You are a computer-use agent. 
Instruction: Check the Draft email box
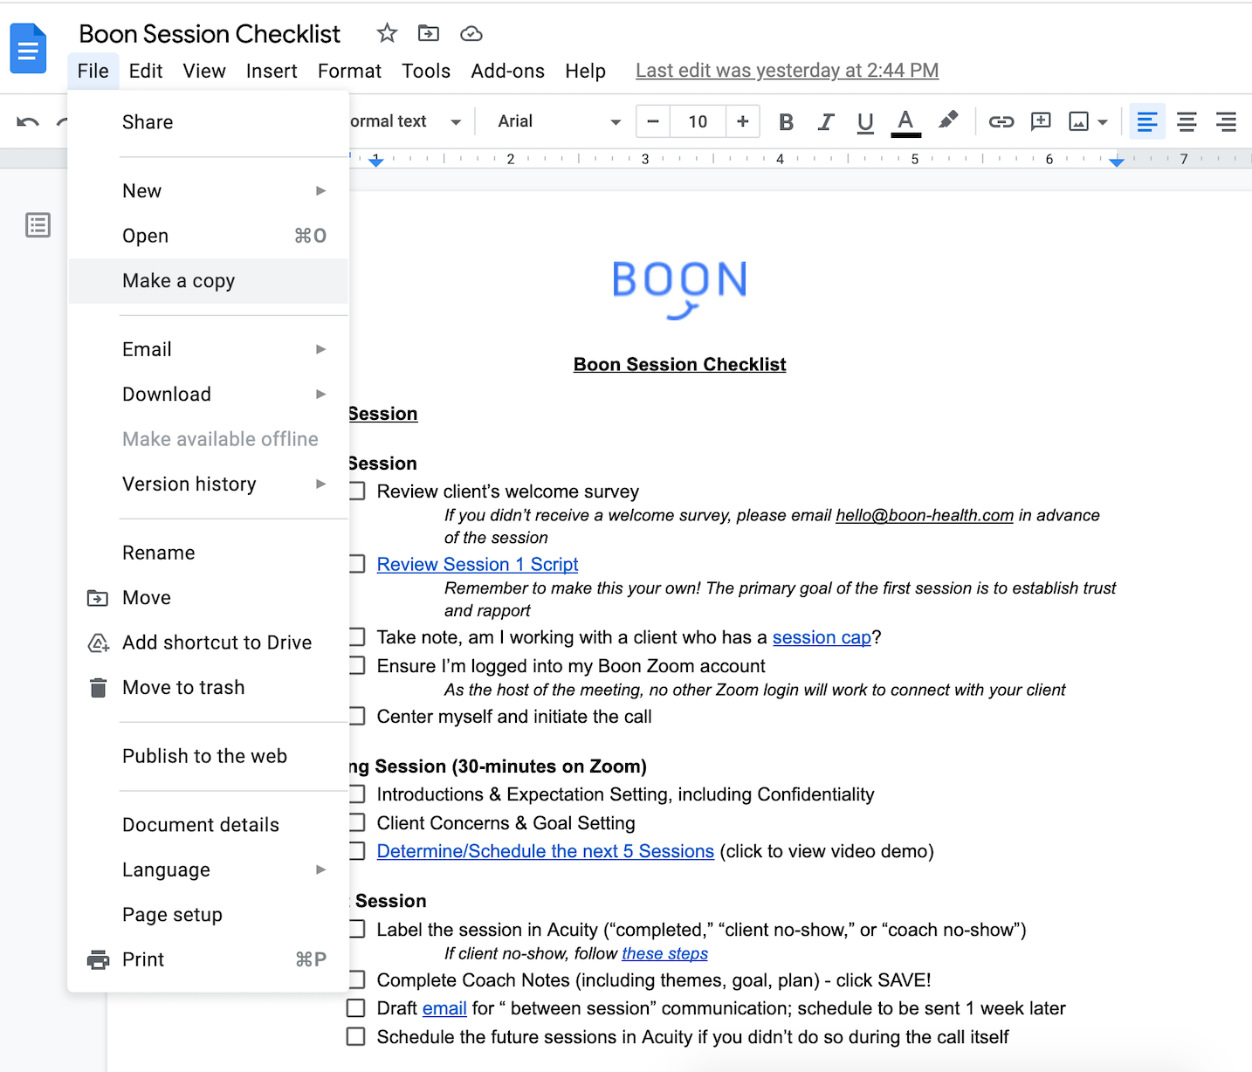click(x=356, y=1008)
